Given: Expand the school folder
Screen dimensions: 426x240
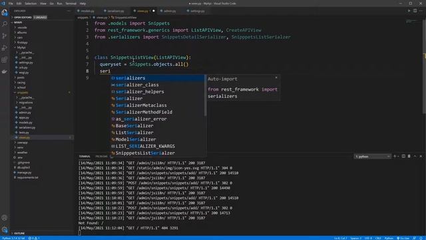Looking at the screenshot, I should (21, 87).
